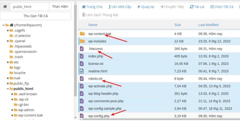
Task: Click the folder tree vertical scrollbar
Action: pos(76,50)
